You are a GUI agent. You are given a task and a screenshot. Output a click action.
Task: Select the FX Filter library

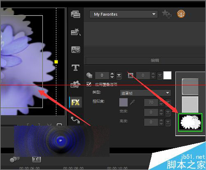tap(76, 102)
